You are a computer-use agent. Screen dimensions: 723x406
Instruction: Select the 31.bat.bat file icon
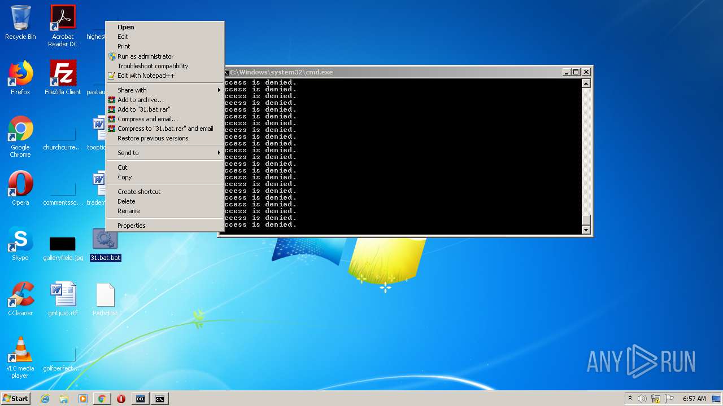pyautogui.click(x=105, y=245)
